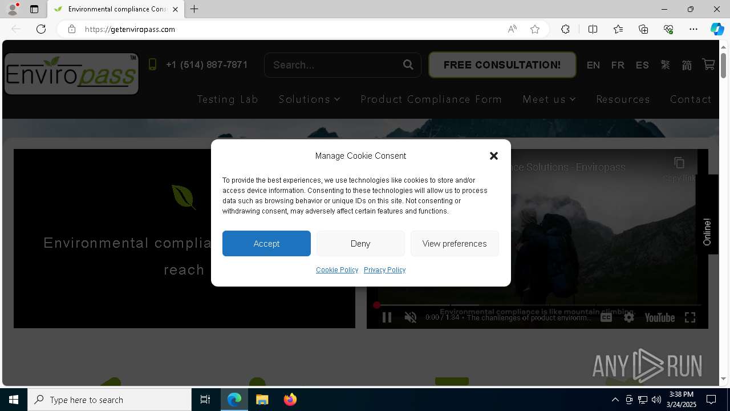This screenshot has height=411, width=730.
Task: Click the browser profile icon
Action: (13, 9)
